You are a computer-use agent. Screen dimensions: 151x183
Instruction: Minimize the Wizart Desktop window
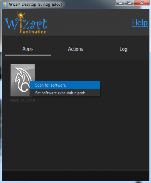pyautogui.click(x=120, y=3)
